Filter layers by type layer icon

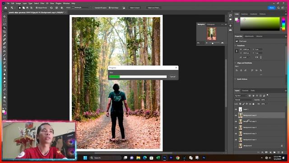(257, 96)
